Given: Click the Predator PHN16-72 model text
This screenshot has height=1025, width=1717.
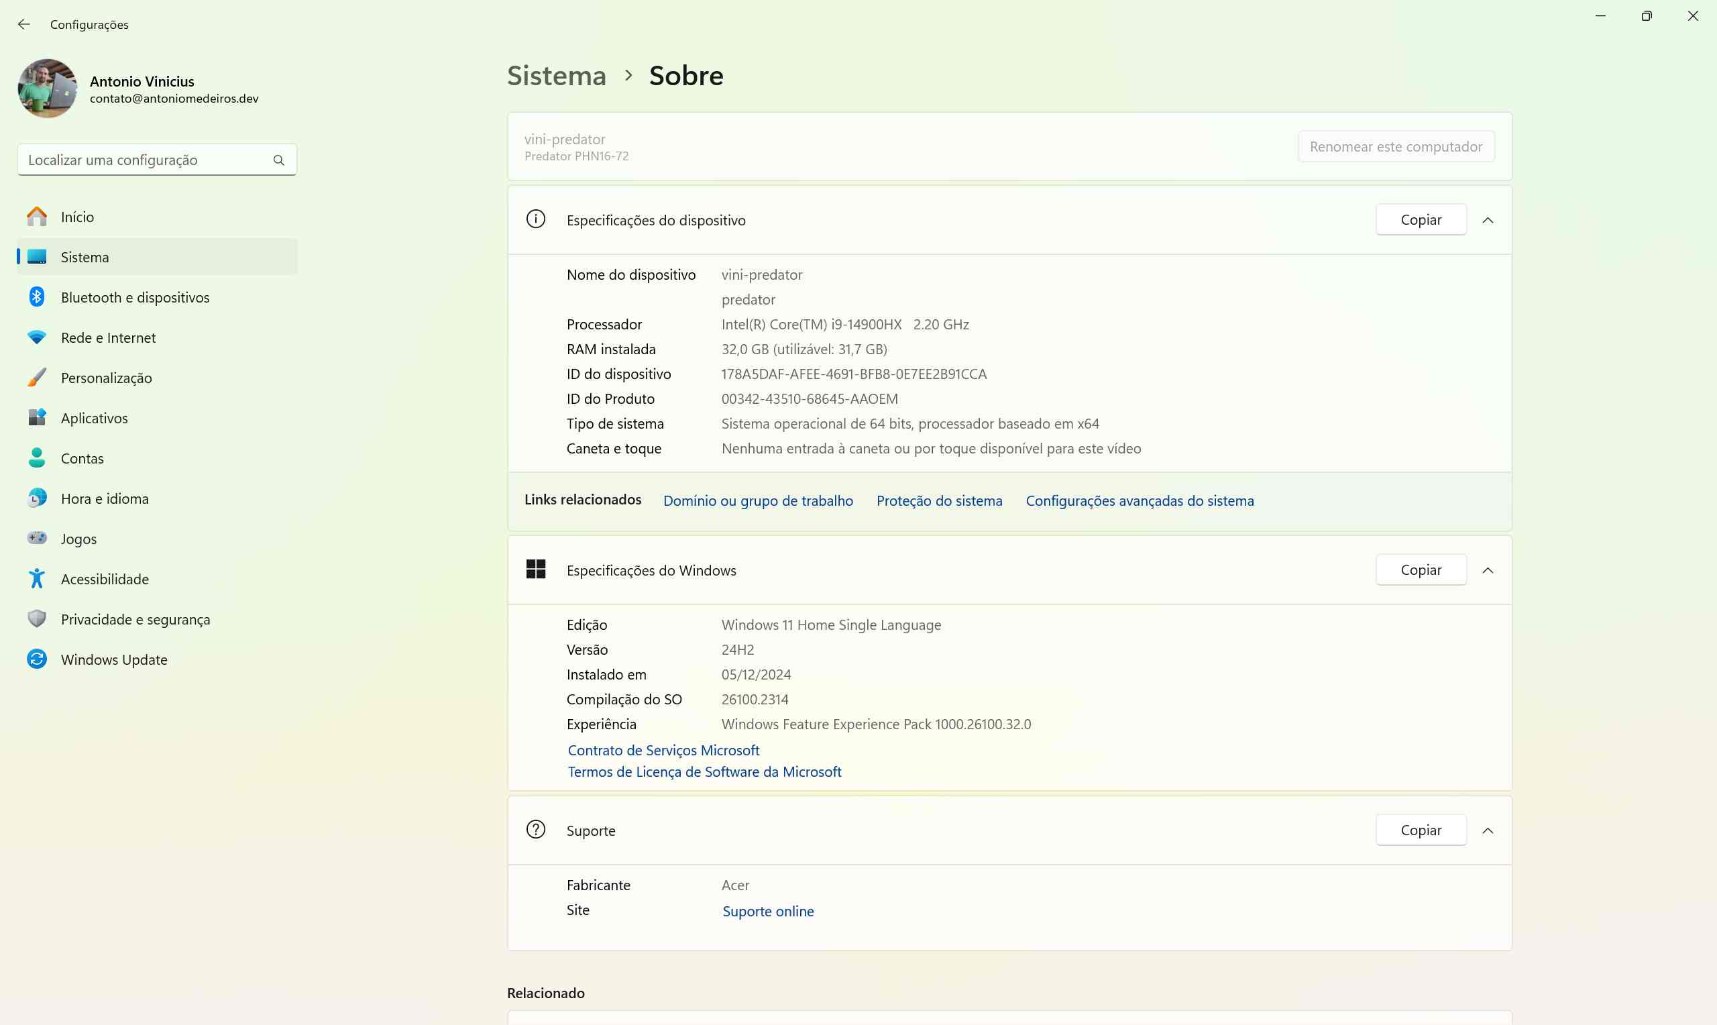Looking at the screenshot, I should (x=577, y=156).
